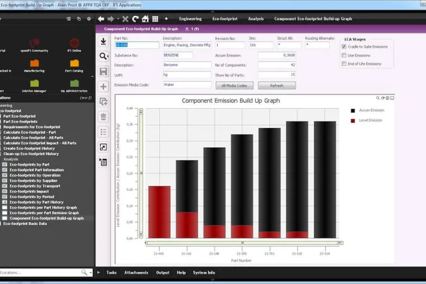Image resolution: width=426 pixels, height=284 pixels.
Task: Click the All Media Codes button
Action: click(234, 86)
